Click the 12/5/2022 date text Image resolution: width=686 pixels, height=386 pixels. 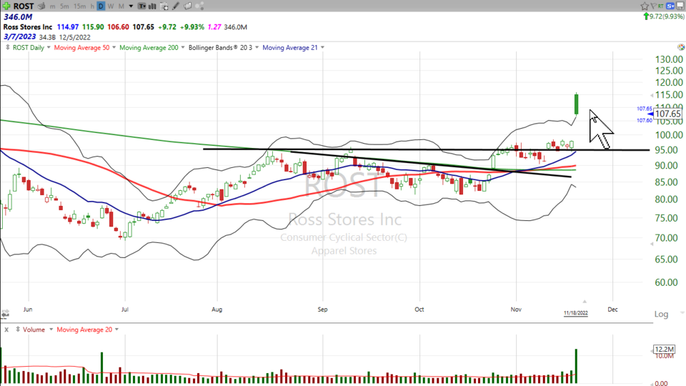click(75, 37)
